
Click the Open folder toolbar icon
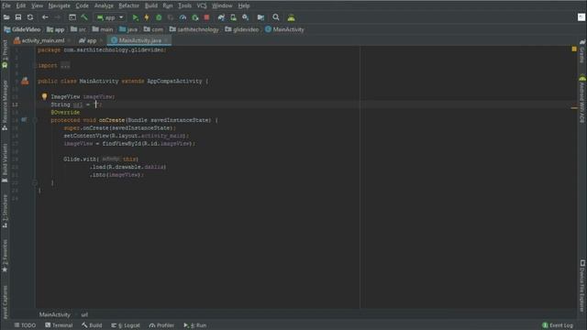[6, 17]
